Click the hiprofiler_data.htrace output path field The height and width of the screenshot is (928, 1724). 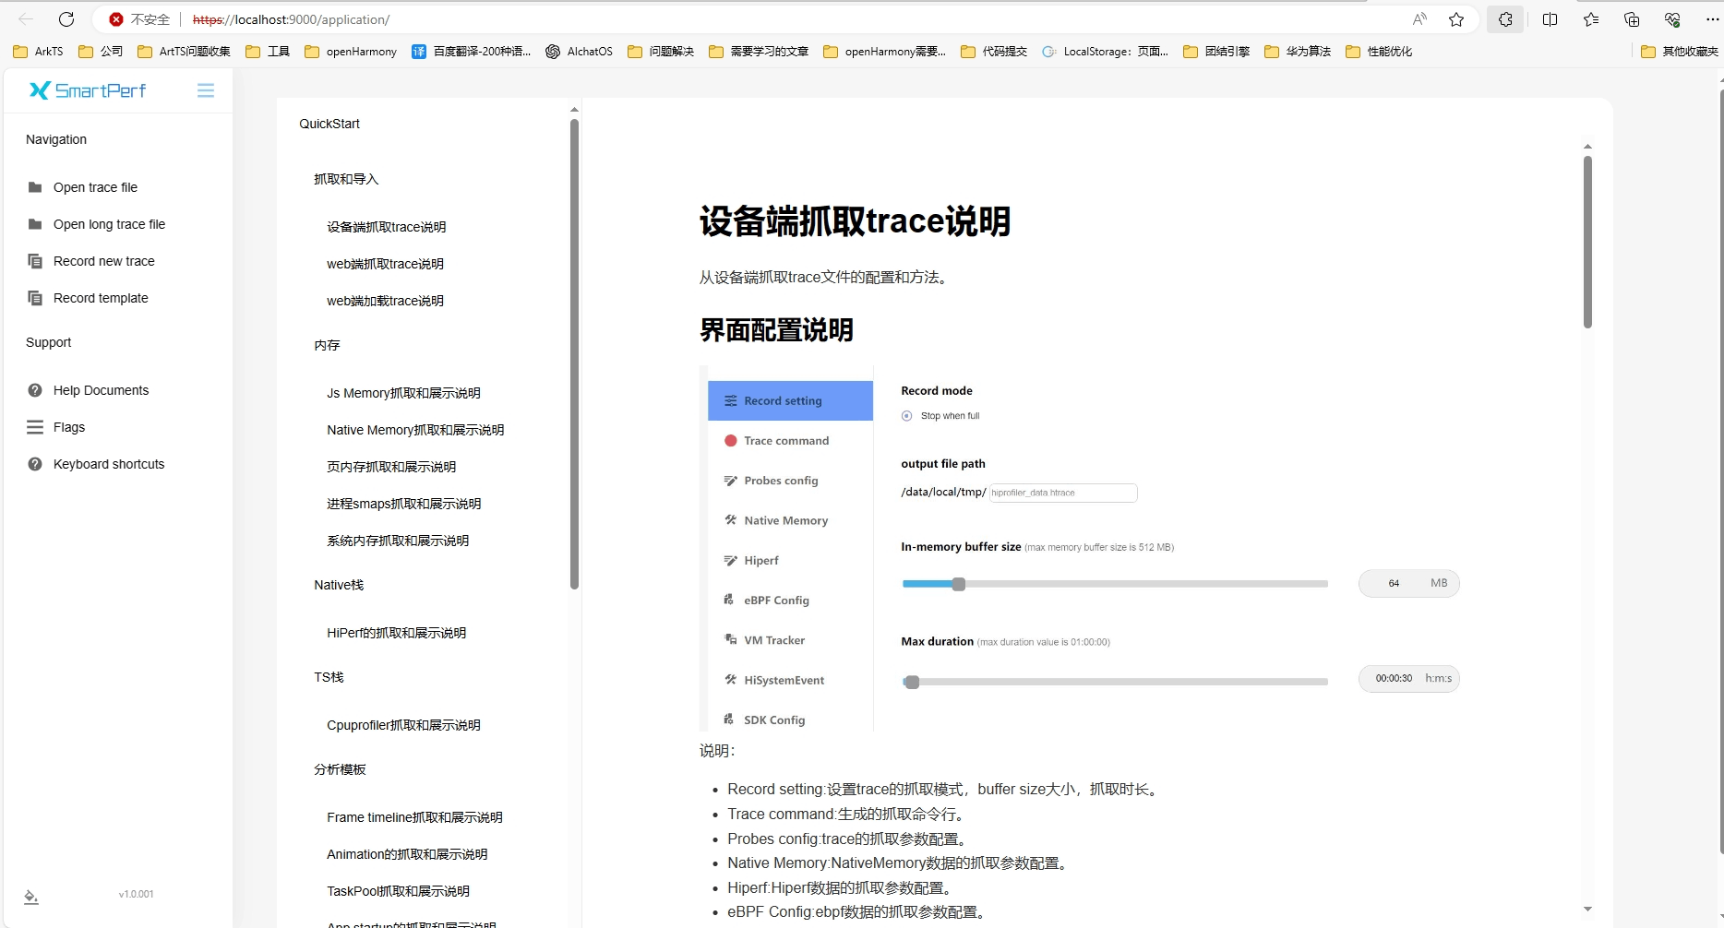(x=1062, y=493)
